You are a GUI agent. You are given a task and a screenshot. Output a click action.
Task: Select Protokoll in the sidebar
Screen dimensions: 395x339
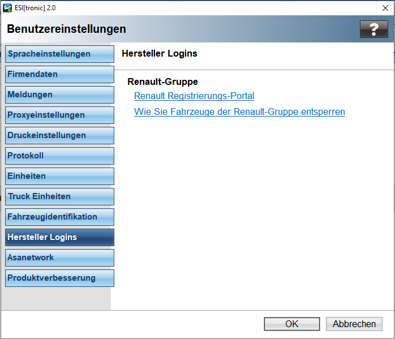(59, 156)
